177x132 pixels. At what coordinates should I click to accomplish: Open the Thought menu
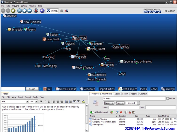(x=15, y=6)
